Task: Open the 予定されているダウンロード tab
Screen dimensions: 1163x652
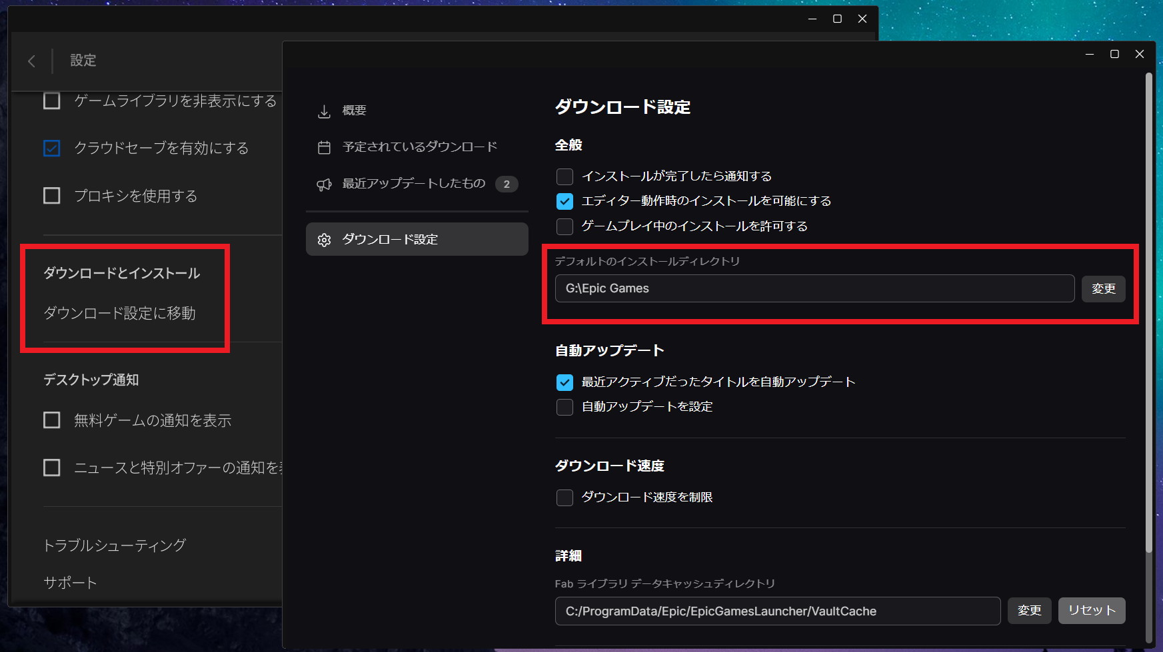Action: [419, 147]
